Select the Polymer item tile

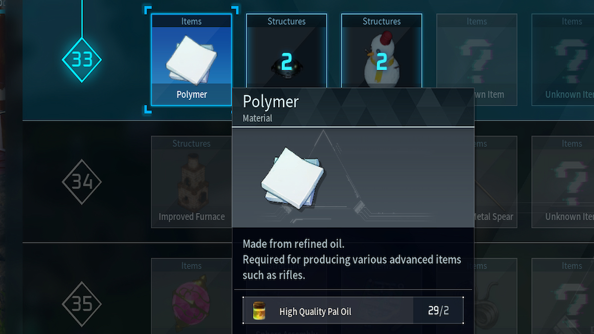[191, 60]
